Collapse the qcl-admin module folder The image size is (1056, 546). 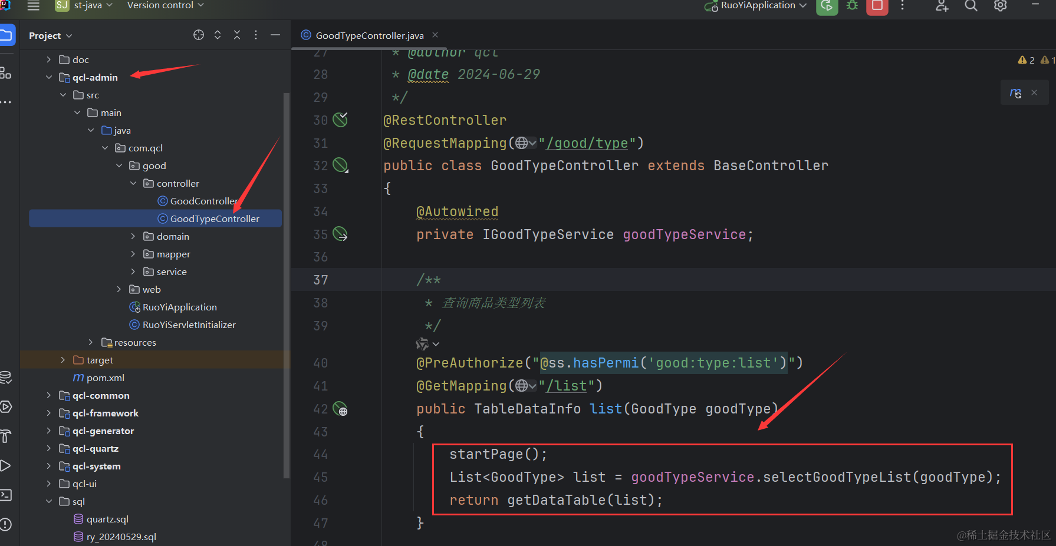(49, 78)
